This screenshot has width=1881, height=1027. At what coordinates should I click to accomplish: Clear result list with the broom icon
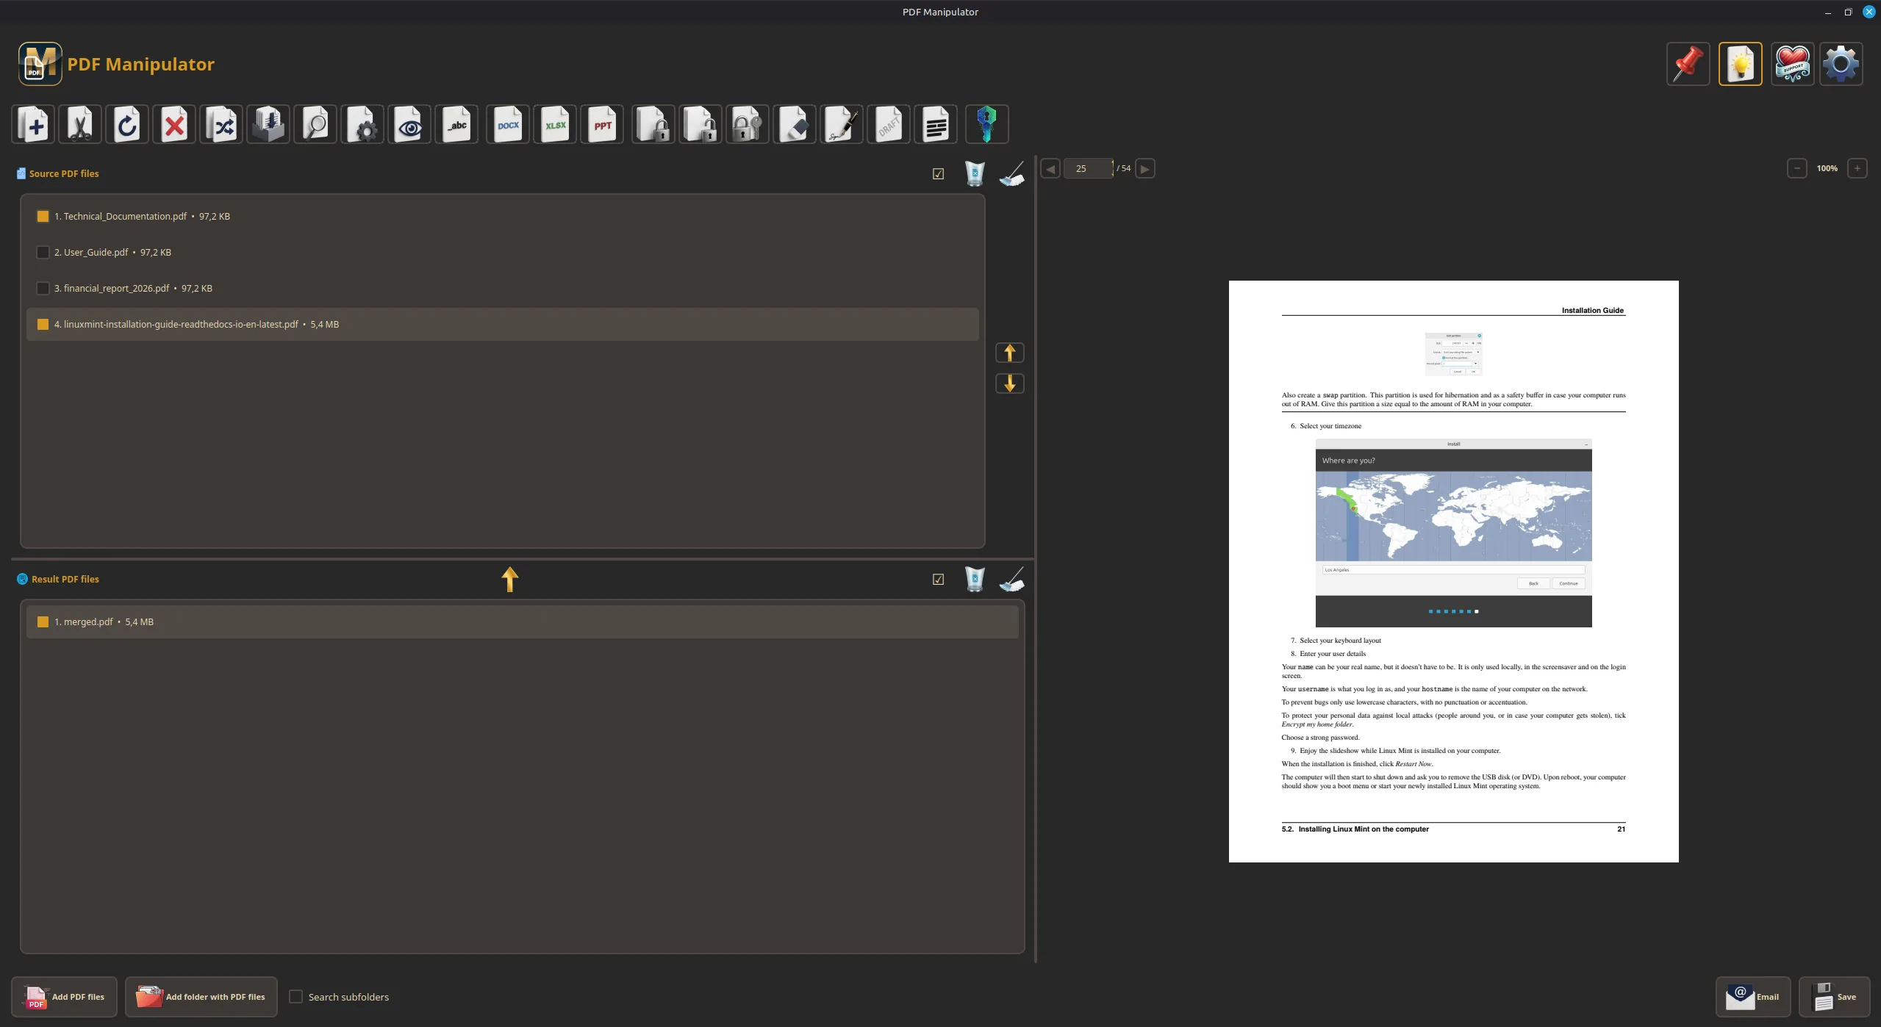1012,579
